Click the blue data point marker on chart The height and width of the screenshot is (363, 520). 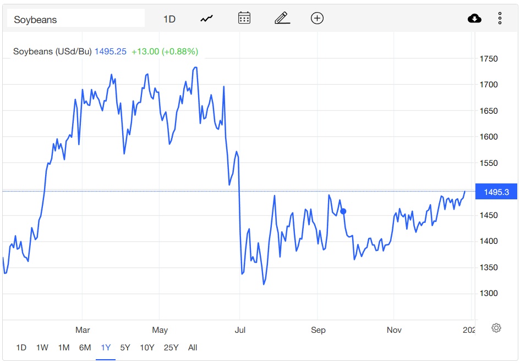(x=343, y=211)
